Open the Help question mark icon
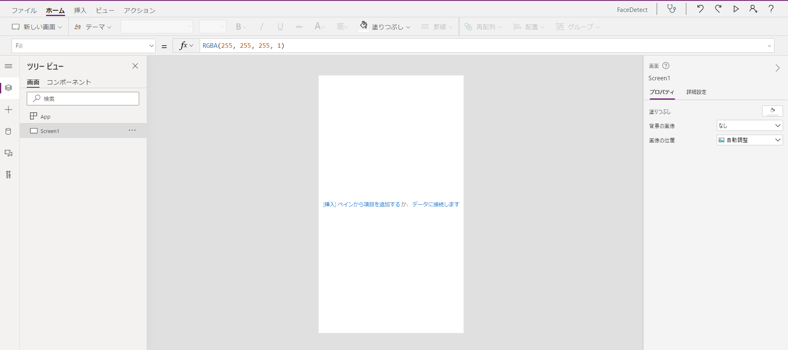 [771, 9]
